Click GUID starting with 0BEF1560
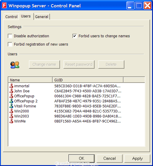Image resolution: width=153 pixels, height=166 pixels. pos(87,121)
